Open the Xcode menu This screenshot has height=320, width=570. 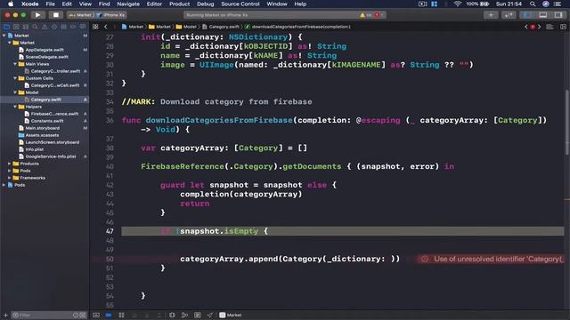tap(29, 4)
